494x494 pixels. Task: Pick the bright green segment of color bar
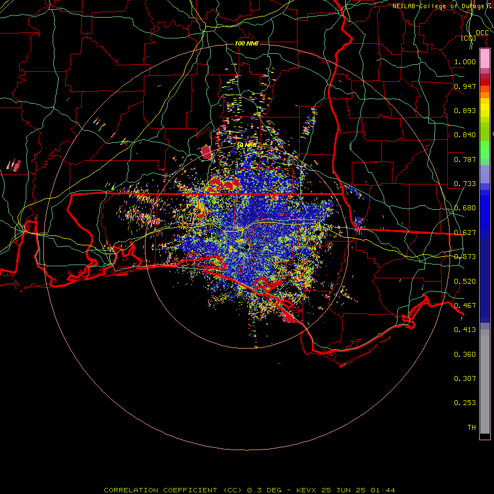(x=485, y=150)
